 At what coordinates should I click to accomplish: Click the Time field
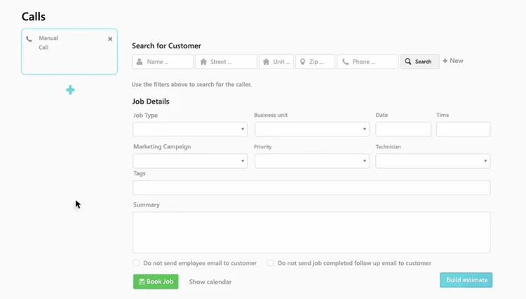pos(464,130)
